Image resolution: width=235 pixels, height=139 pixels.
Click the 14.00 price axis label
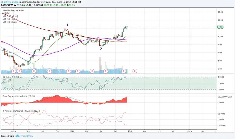220,20
